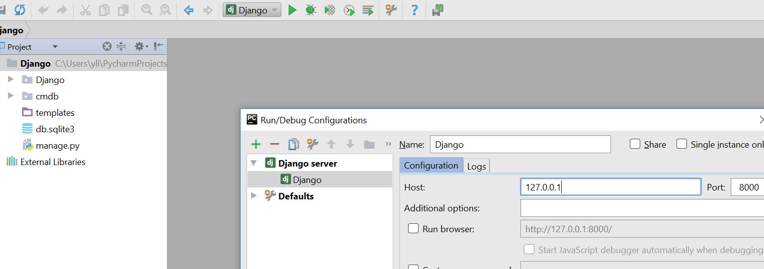Click the Redo arrow icon

62,10
